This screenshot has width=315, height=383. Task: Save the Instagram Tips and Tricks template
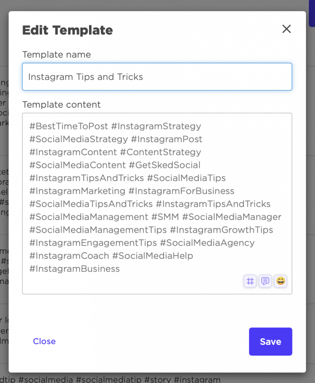pos(270,341)
